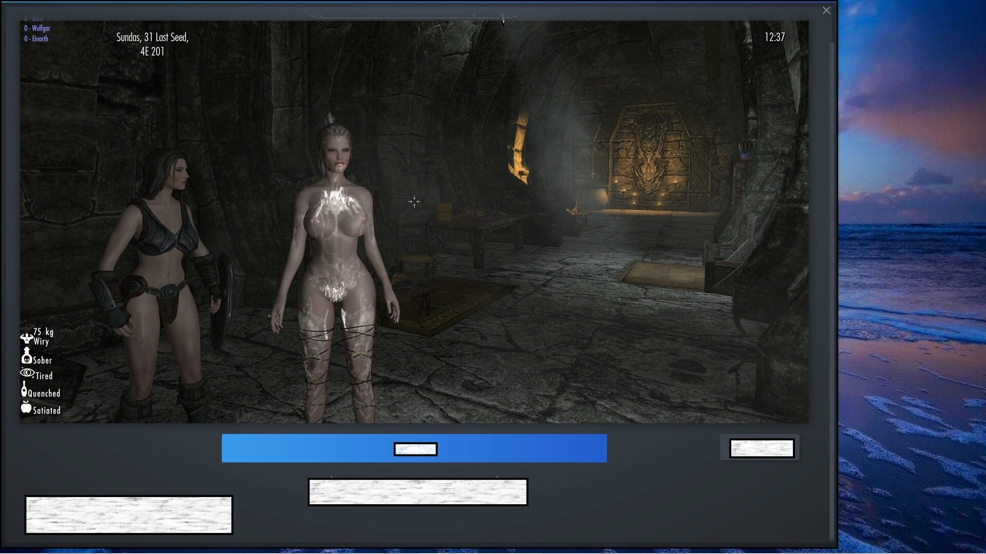Click the bottle icon beside "Sober"

[27, 355]
